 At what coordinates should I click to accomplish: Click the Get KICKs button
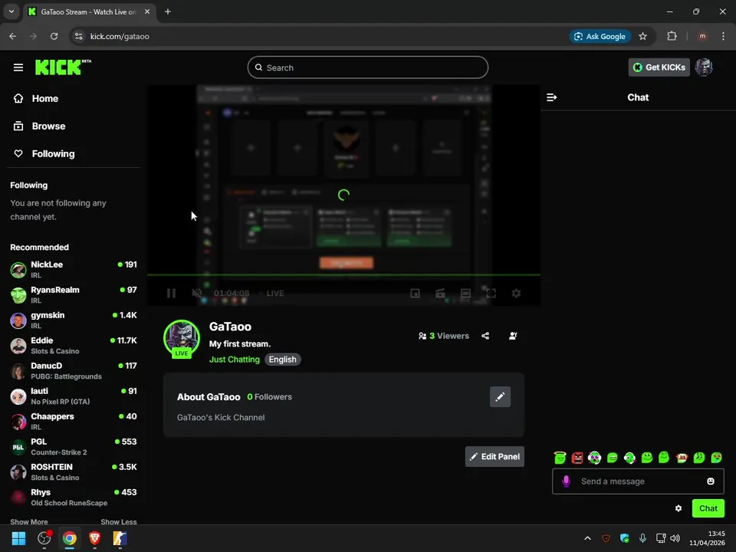tap(659, 67)
